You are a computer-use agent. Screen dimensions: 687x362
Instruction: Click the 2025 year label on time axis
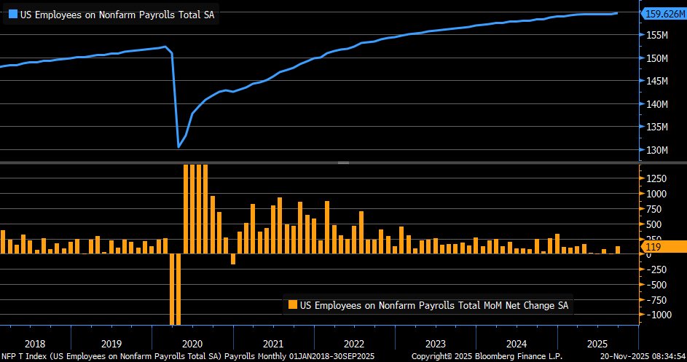coord(597,342)
